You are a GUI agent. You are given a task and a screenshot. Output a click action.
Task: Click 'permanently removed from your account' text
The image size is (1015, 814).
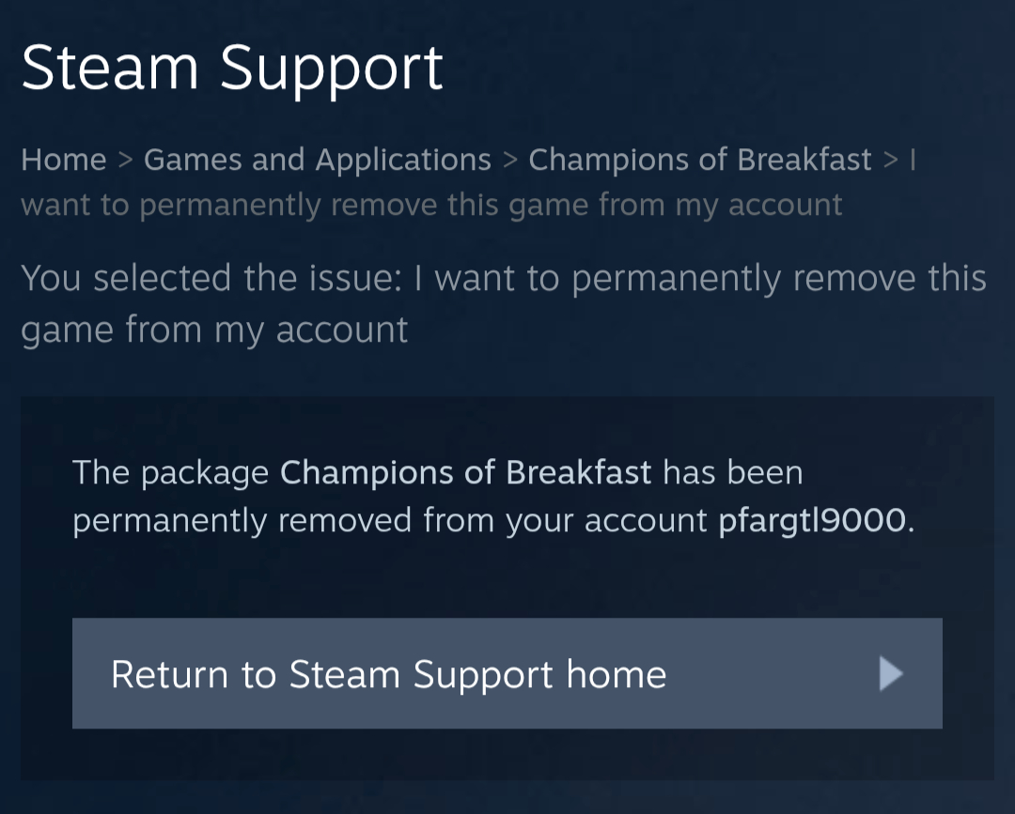coord(389,520)
